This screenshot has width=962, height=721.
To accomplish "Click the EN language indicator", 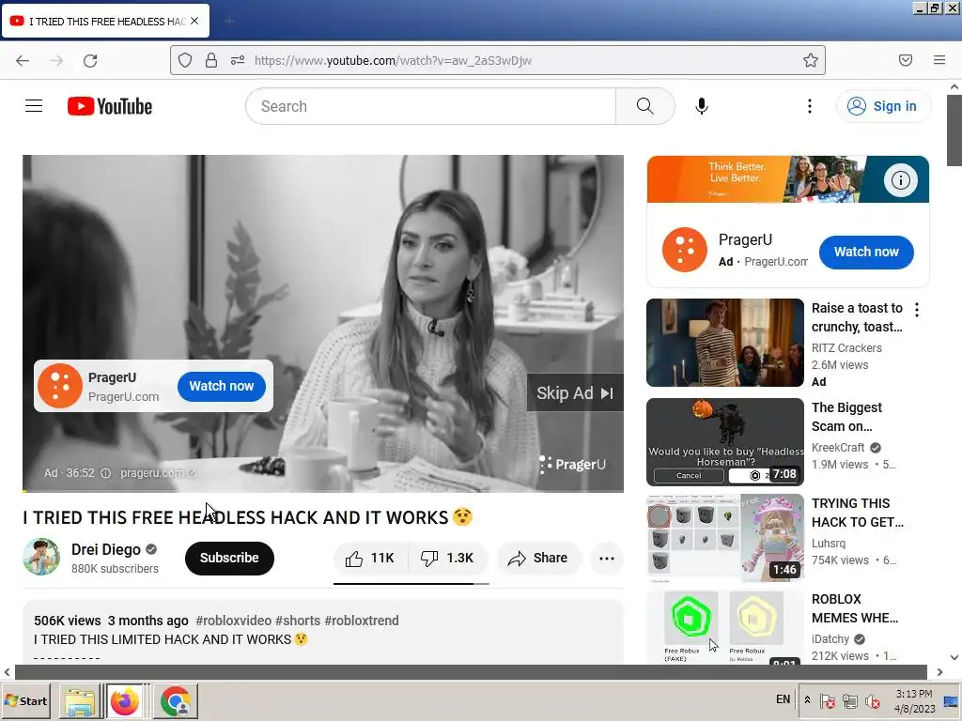I will tap(783, 699).
